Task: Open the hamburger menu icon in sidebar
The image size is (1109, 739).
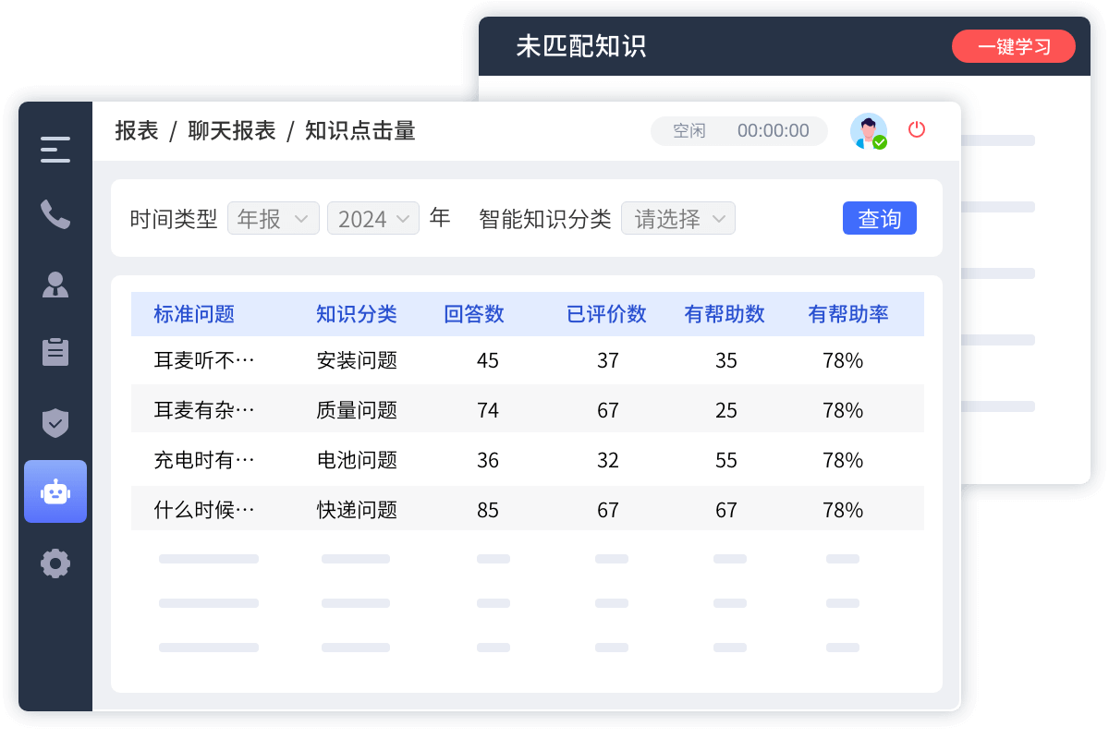Action: pos(55,150)
